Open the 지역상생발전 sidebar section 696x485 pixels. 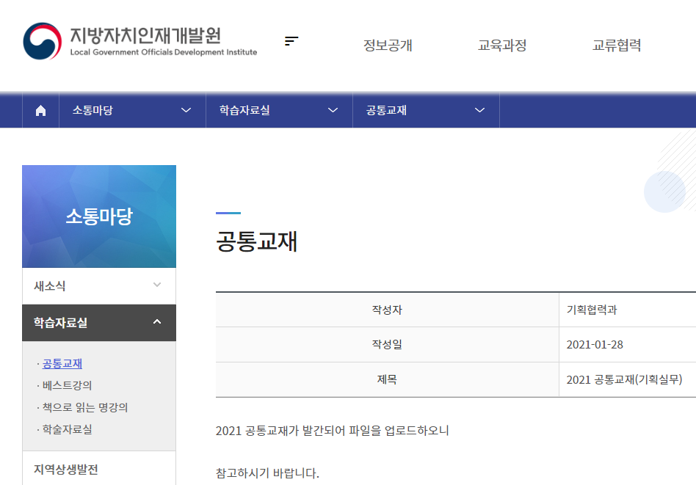99,469
